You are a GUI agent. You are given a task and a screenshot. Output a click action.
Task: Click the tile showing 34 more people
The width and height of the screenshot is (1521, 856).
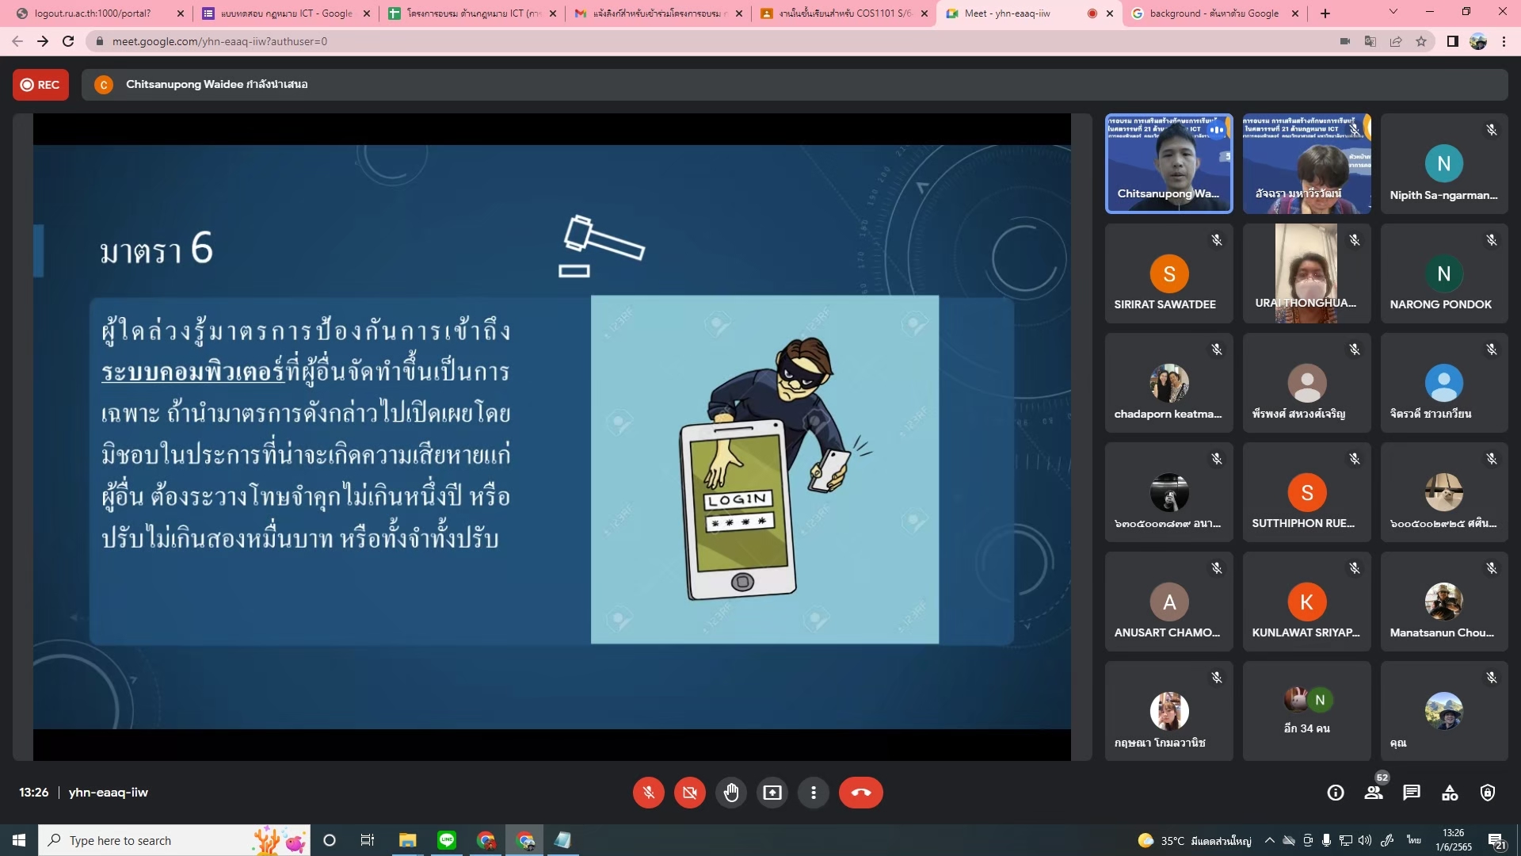[x=1306, y=711]
